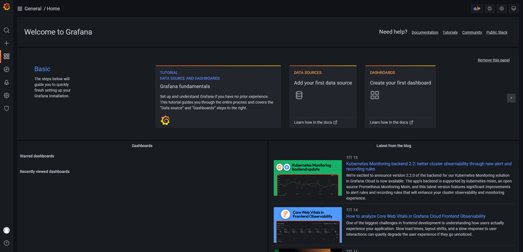
Task: Click the Welcome to Grafana heading
Action: click(58, 32)
